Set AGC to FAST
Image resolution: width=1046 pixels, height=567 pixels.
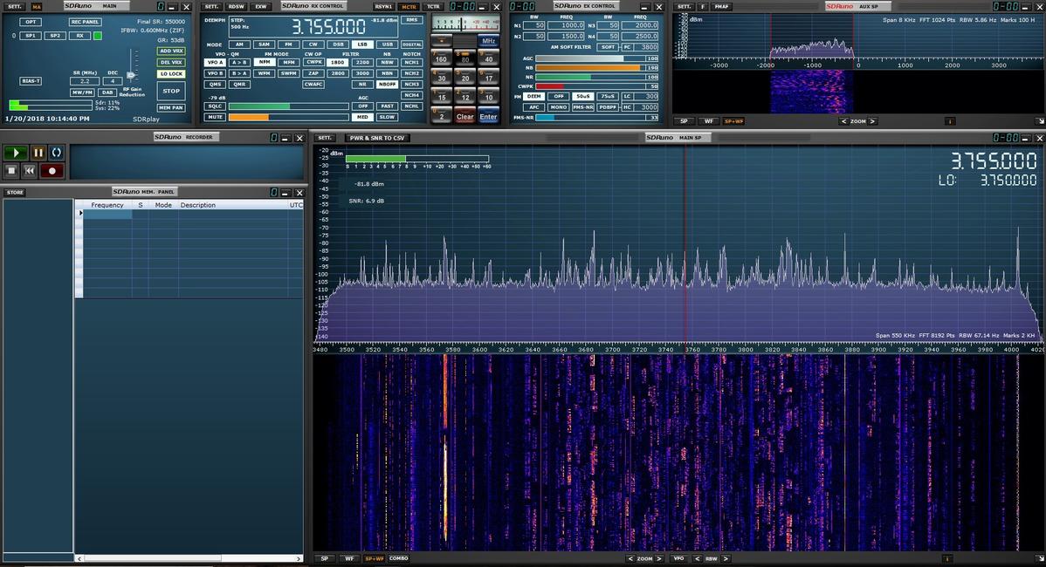[x=387, y=106]
